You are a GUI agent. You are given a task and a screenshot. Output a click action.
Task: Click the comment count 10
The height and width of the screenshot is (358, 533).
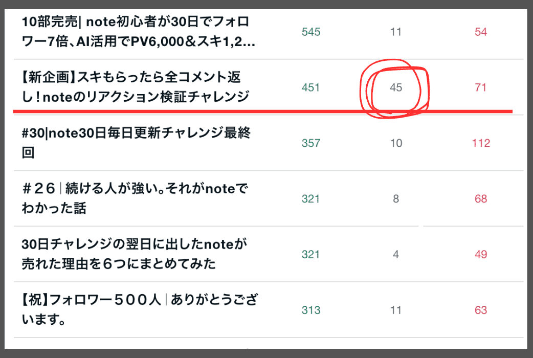point(396,143)
